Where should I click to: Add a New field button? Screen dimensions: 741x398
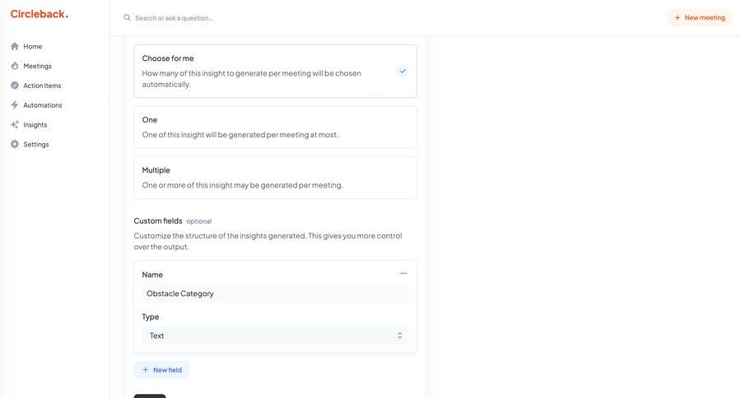(x=161, y=370)
